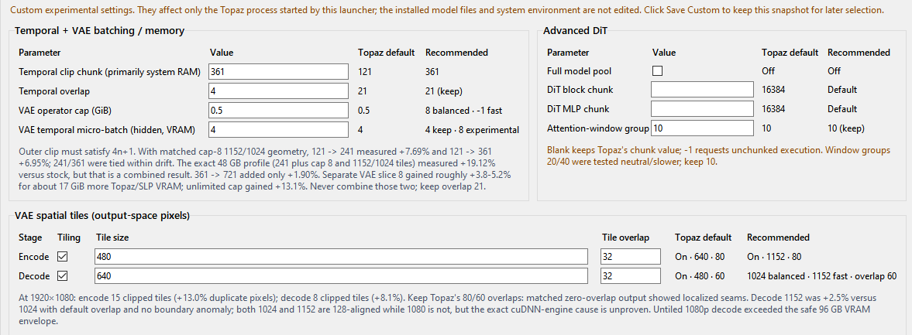
Task: Click the Encode tile size field
Action: coord(342,257)
